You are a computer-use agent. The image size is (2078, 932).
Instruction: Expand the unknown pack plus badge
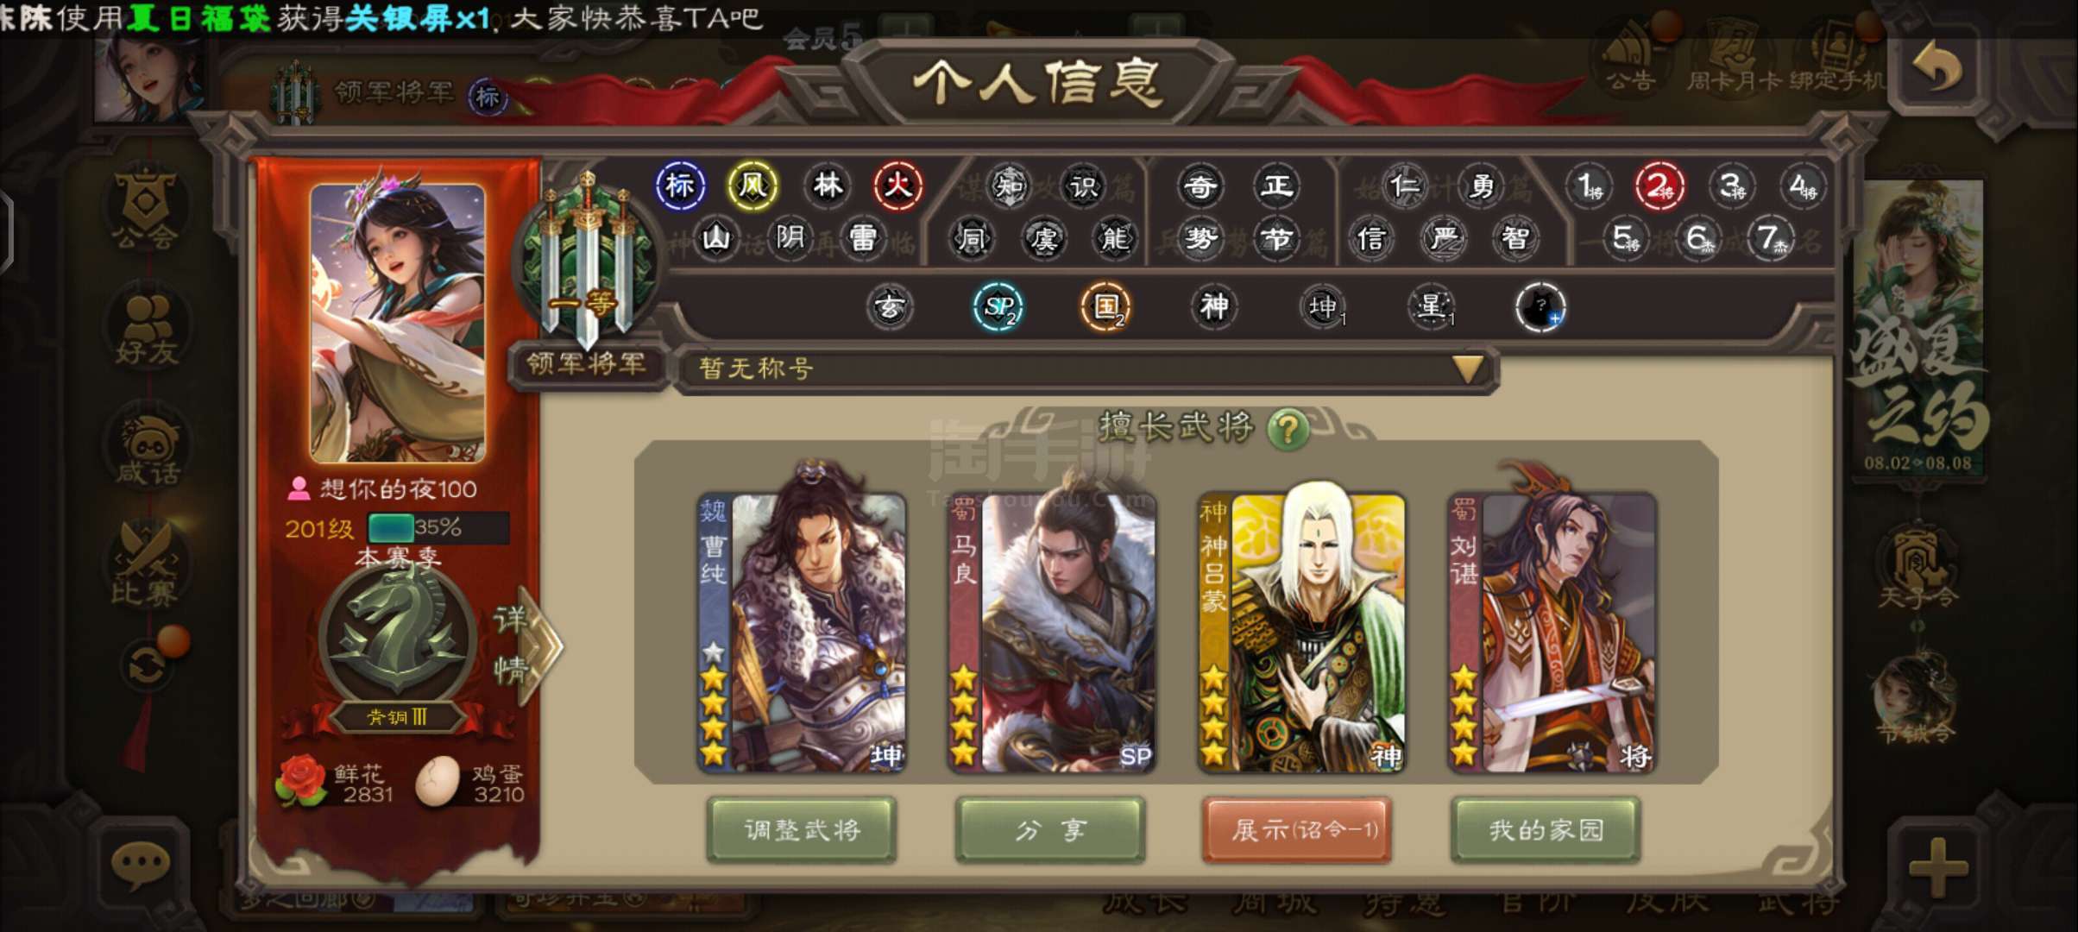pyautogui.click(x=1540, y=307)
